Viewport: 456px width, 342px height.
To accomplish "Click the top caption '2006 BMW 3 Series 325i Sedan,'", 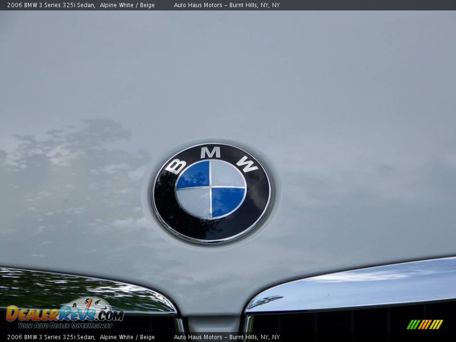I will [51, 5].
